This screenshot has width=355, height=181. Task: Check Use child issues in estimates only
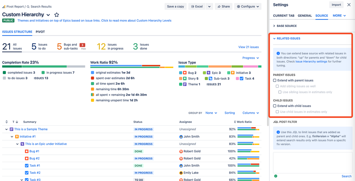pos(277,112)
